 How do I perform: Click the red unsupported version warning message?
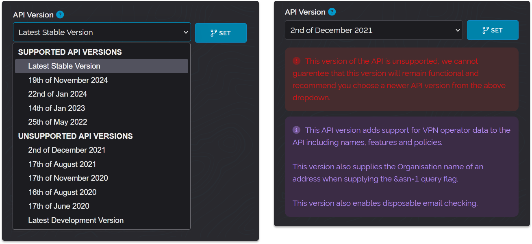point(401,80)
